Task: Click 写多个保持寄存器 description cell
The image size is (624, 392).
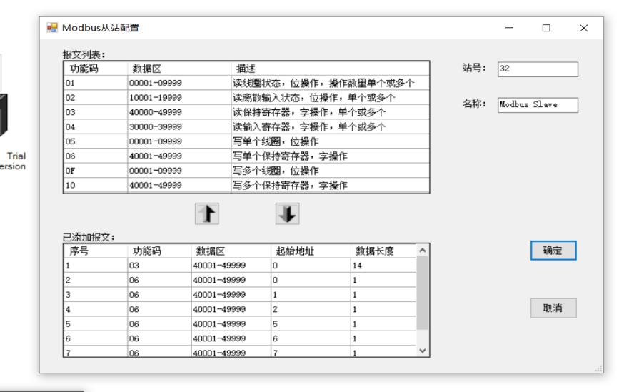Action: click(330, 185)
